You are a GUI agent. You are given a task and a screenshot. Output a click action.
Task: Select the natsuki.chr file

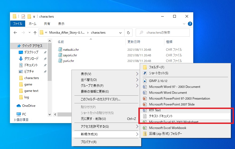pos(71,50)
